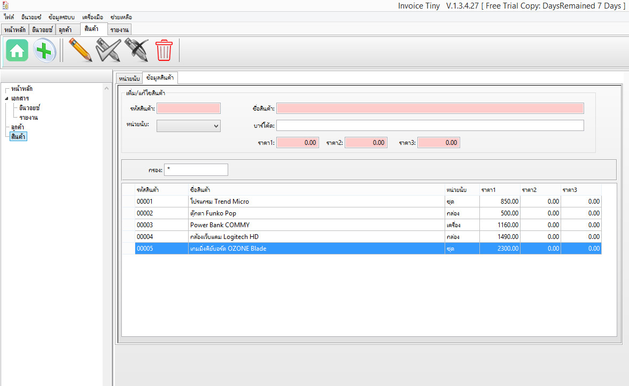Switch to the อินวอยซ์ top tab
The image size is (629, 386).
[x=42, y=30]
